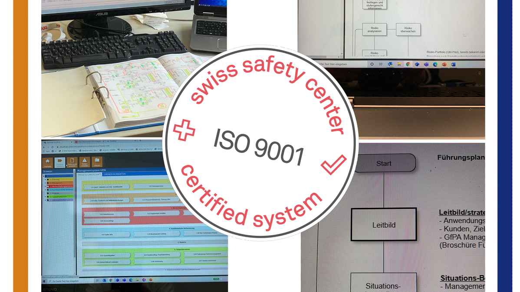
Task: Click the PowerPoint icon in upper-right taskbar
Action: (x=444, y=64)
